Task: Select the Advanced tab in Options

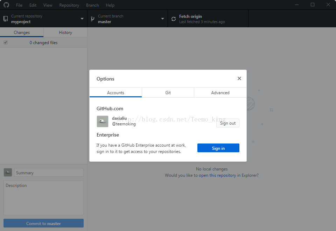Action: (220, 92)
